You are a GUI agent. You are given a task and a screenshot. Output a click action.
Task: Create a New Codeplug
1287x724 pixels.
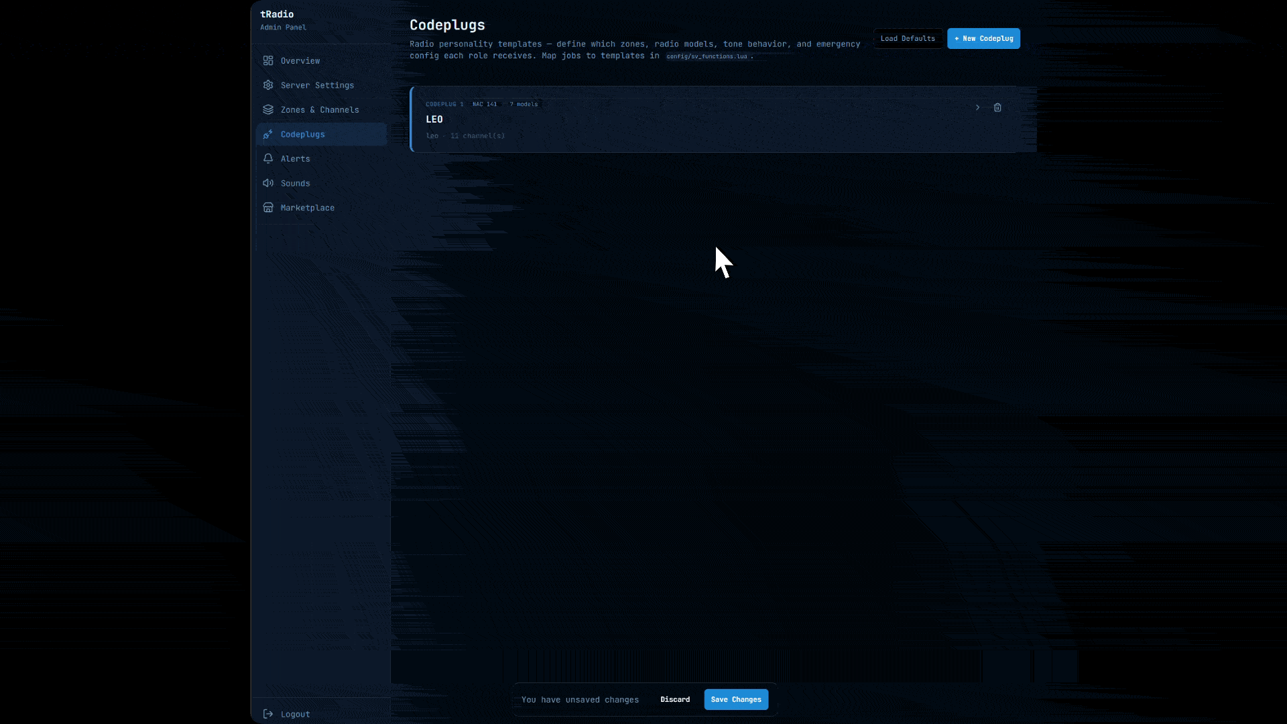(983, 38)
